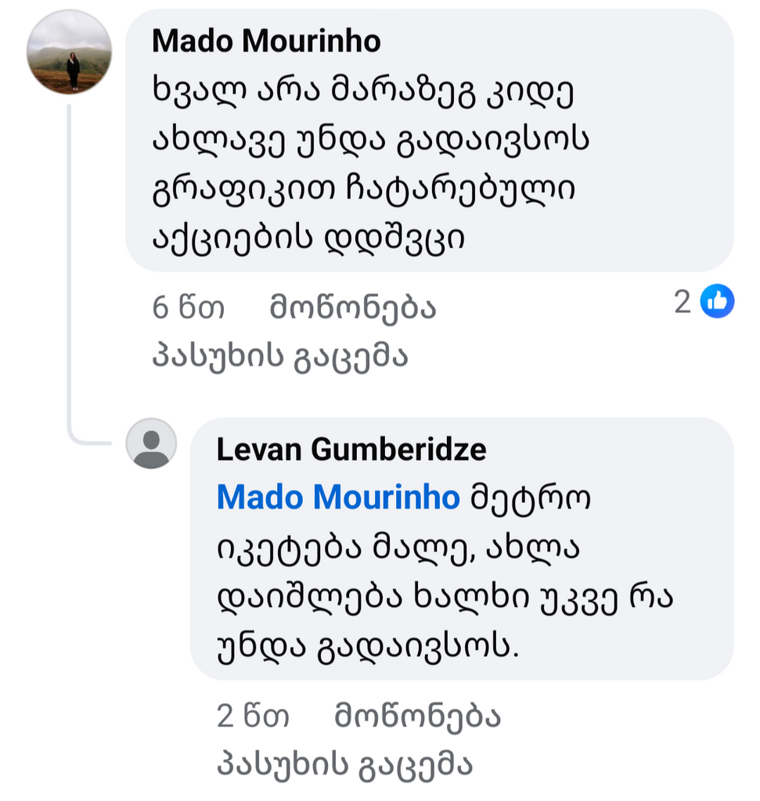Screen dimensions: 760x801
Task: Open Mado Mourinho's profile via comment author name
Action: tap(266, 41)
